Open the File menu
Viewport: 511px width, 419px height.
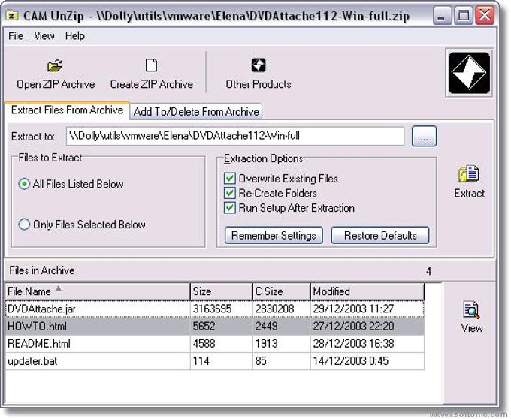pos(16,36)
